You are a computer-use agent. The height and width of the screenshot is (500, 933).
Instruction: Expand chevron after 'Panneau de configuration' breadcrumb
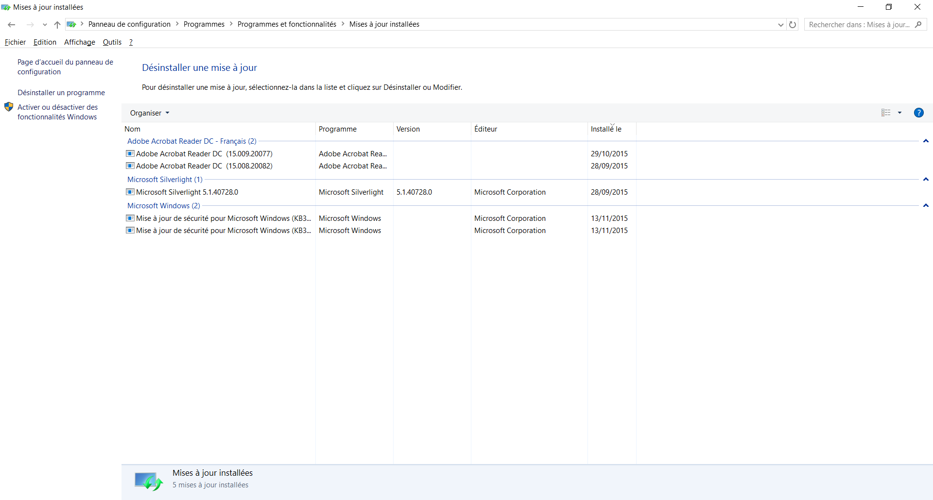(x=177, y=24)
